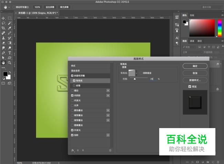Enable the 纹理 sub-effect checkbox

point(74,86)
